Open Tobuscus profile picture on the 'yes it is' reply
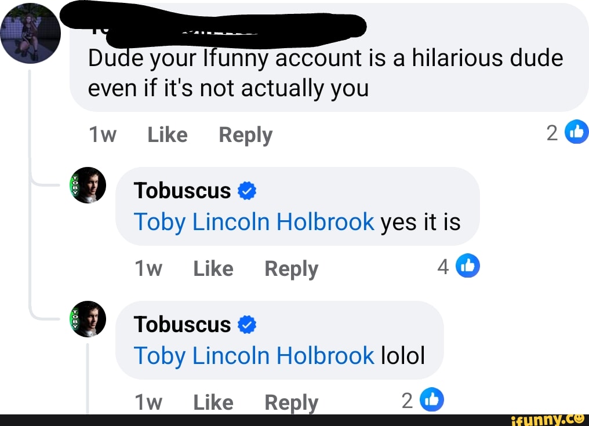This screenshot has width=589, height=426. 88,185
